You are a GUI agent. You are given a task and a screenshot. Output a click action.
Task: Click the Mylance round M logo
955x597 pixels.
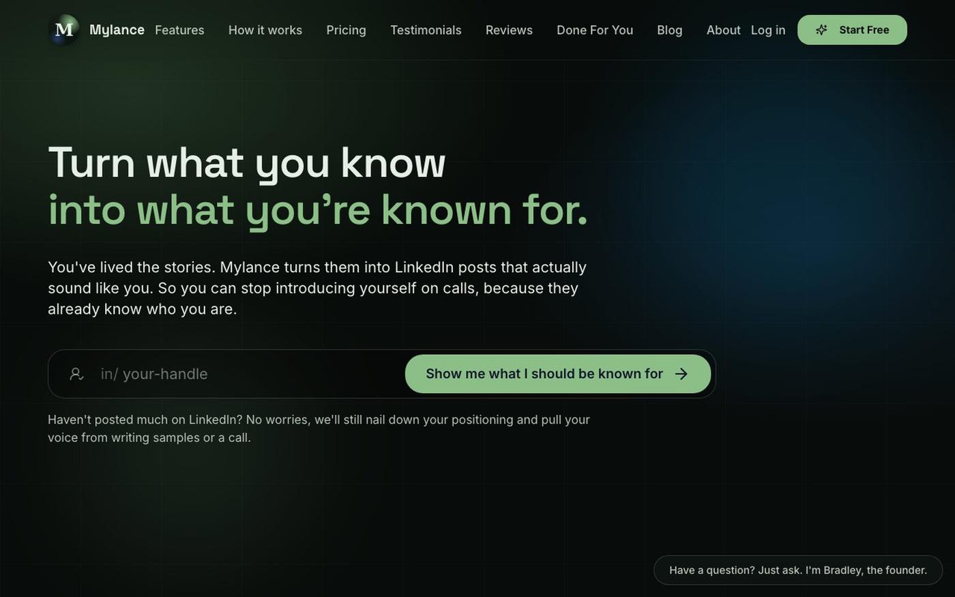click(64, 30)
